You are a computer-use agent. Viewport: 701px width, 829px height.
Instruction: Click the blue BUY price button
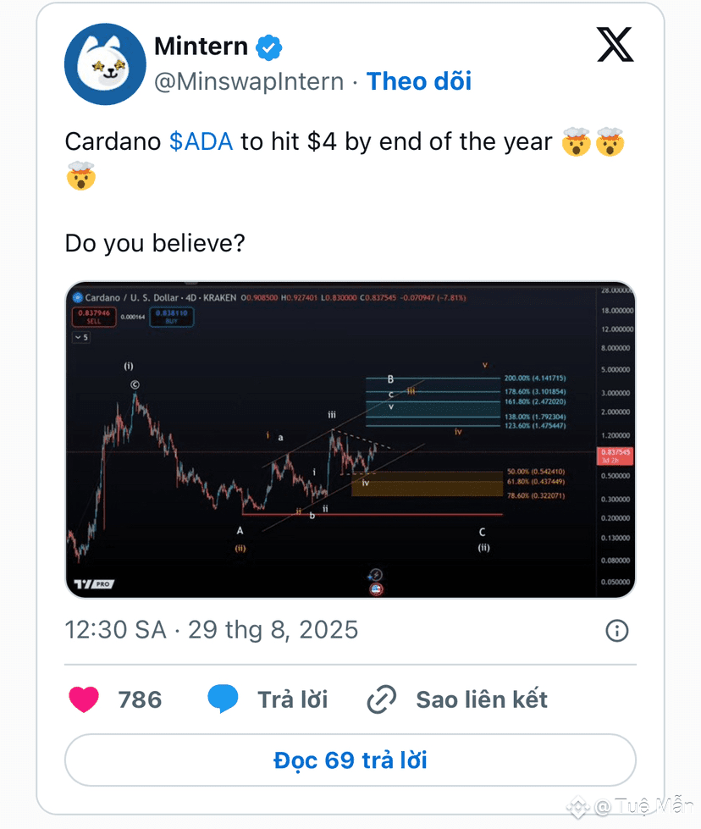(x=172, y=317)
